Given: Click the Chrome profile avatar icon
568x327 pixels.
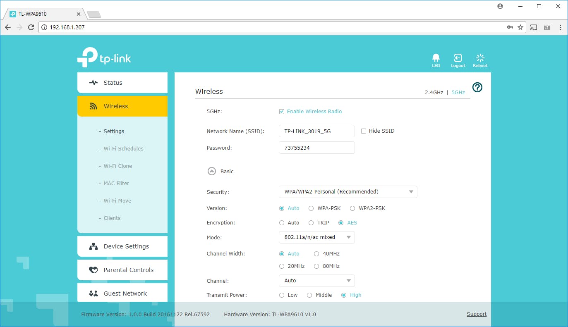Looking at the screenshot, I should [x=500, y=6].
